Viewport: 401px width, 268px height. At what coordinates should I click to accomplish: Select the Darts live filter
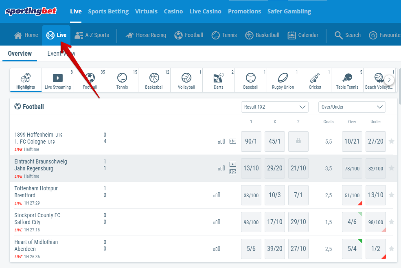coord(219,80)
